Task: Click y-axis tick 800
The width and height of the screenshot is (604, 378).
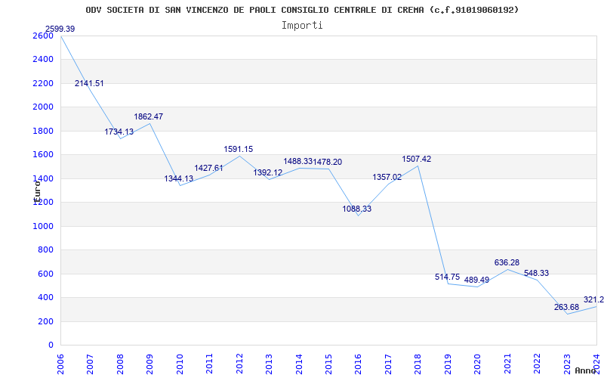Action: (x=47, y=250)
